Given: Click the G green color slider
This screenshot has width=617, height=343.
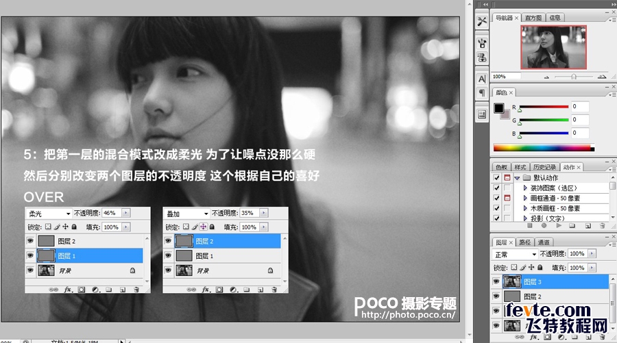Looking at the screenshot, I should pyautogui.click(x=544, y=120).
